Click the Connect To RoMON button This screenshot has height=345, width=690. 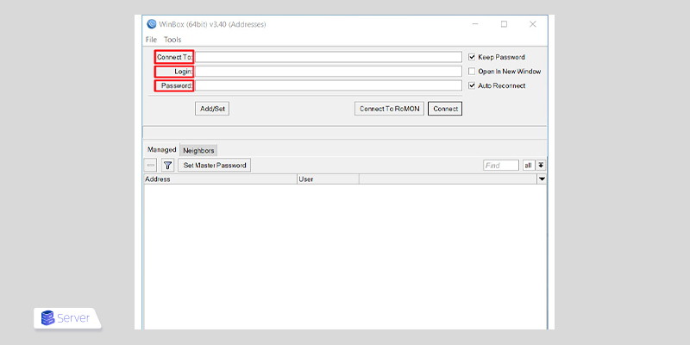coord(390,109)
